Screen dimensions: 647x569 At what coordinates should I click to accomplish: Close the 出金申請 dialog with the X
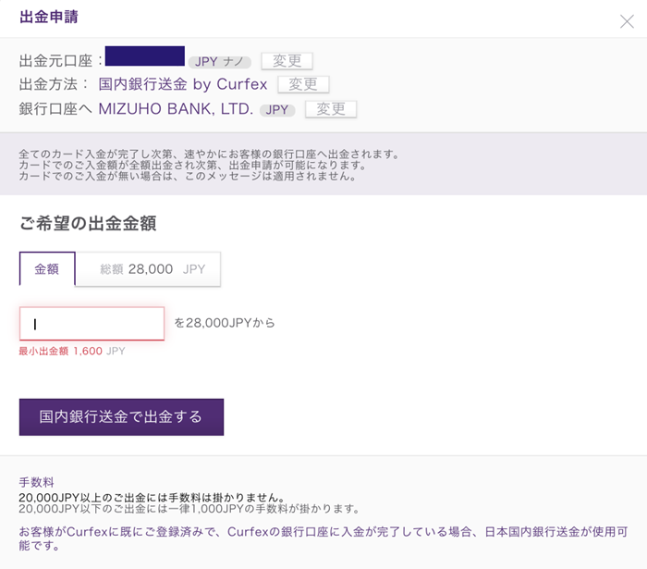[627, 21]
